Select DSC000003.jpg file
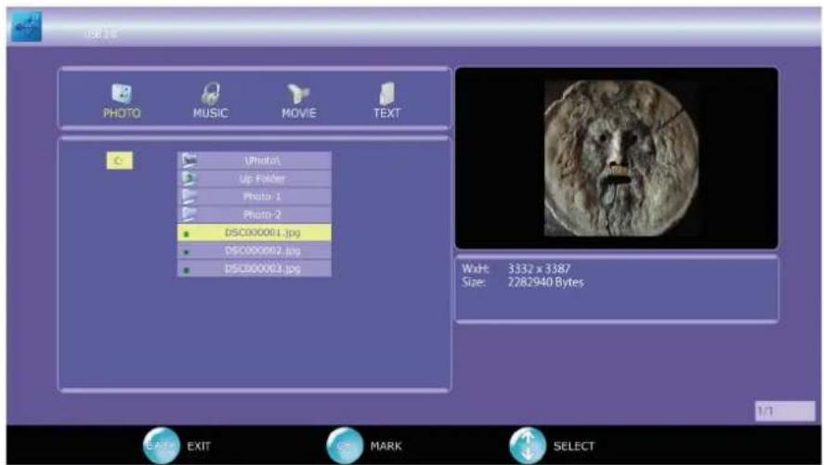The image size is (824, 465). point(255,268)
